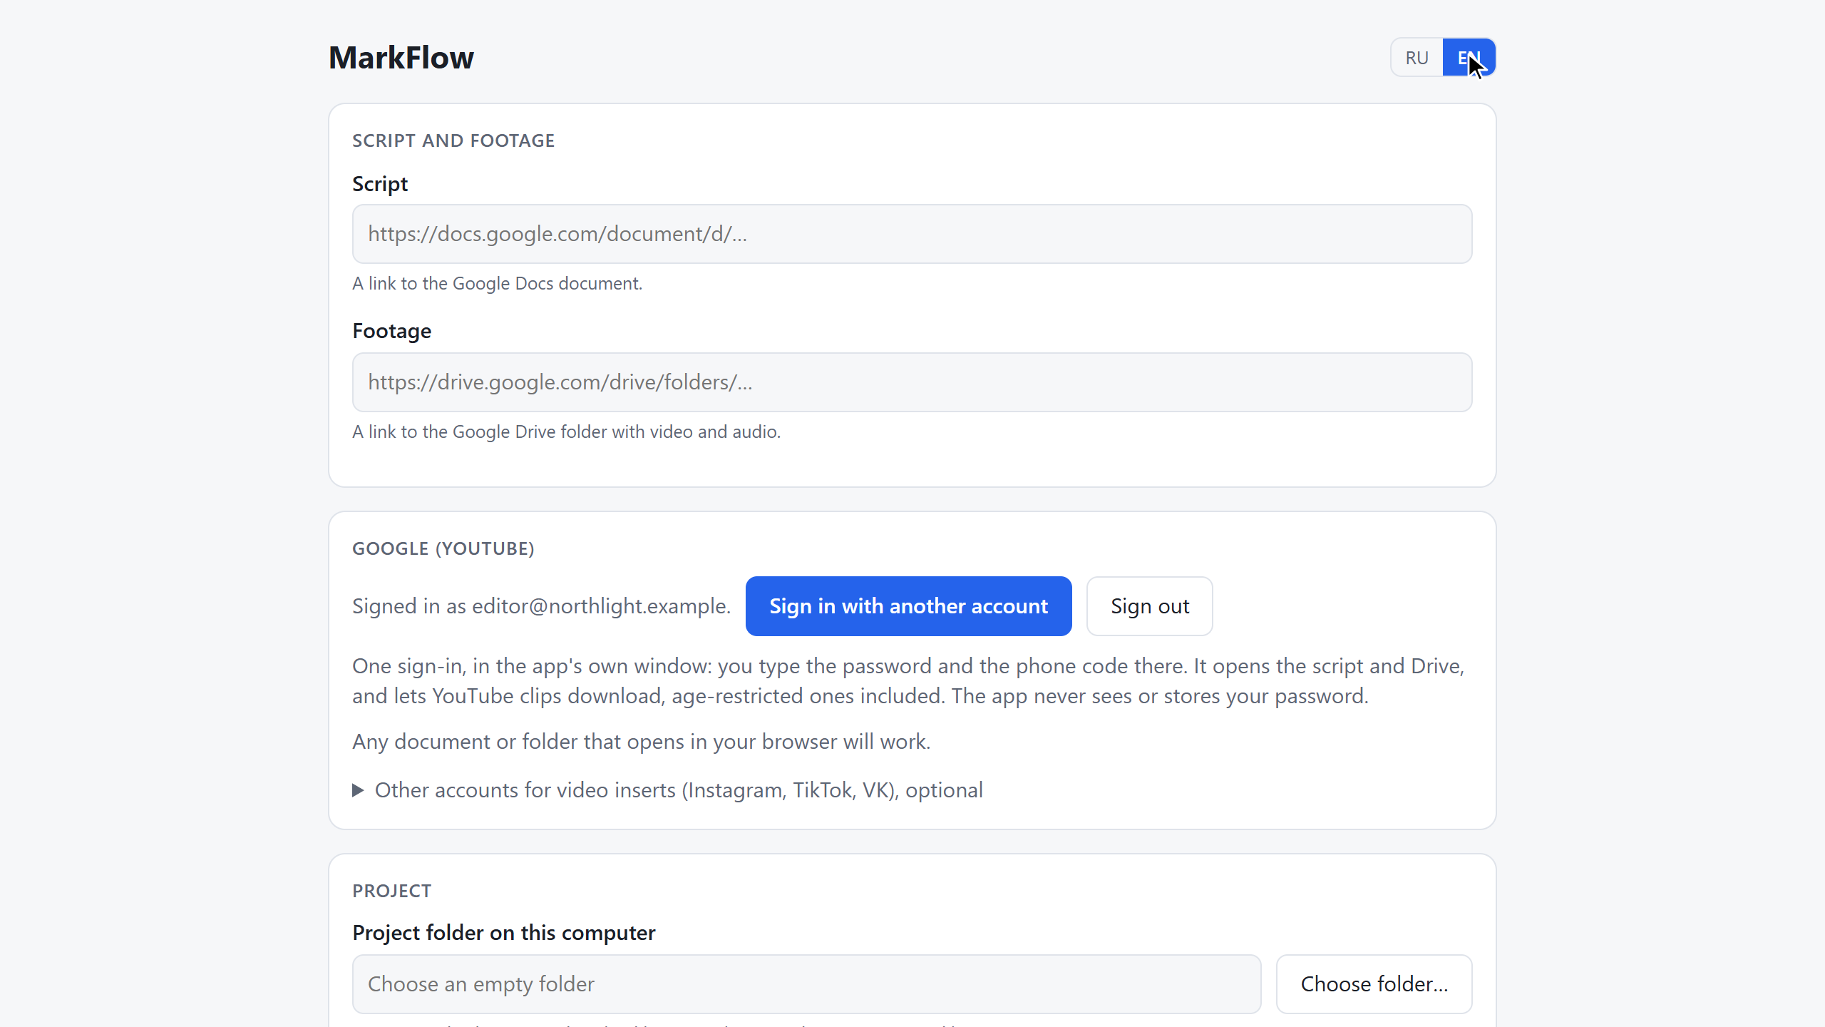Click 'Any document or folder that opens' text

(x=642, y=742)
